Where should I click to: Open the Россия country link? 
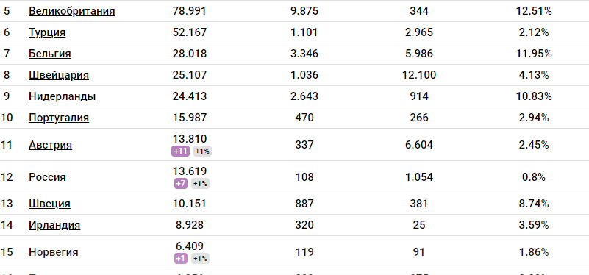[47, 177]
